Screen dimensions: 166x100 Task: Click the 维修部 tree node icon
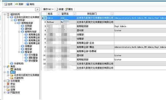click(23, 49)
